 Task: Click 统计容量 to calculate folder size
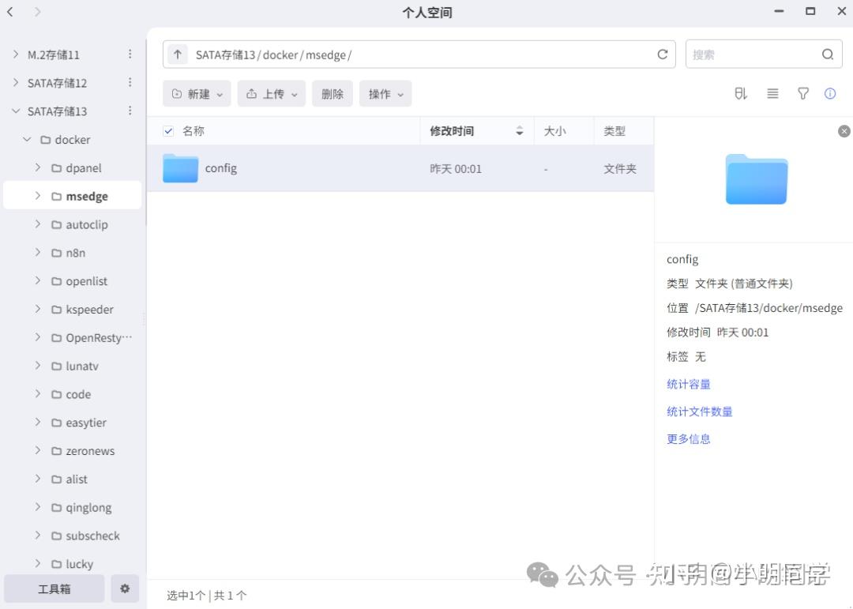click(x=688, y=383)
